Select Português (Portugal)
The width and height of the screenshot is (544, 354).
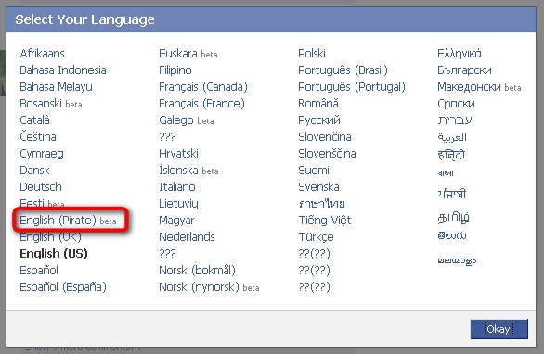click(x=352, y=87)
